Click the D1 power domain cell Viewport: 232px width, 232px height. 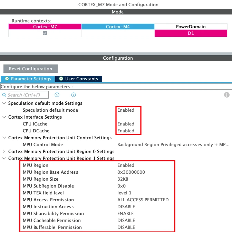click(x=191, y=33)
